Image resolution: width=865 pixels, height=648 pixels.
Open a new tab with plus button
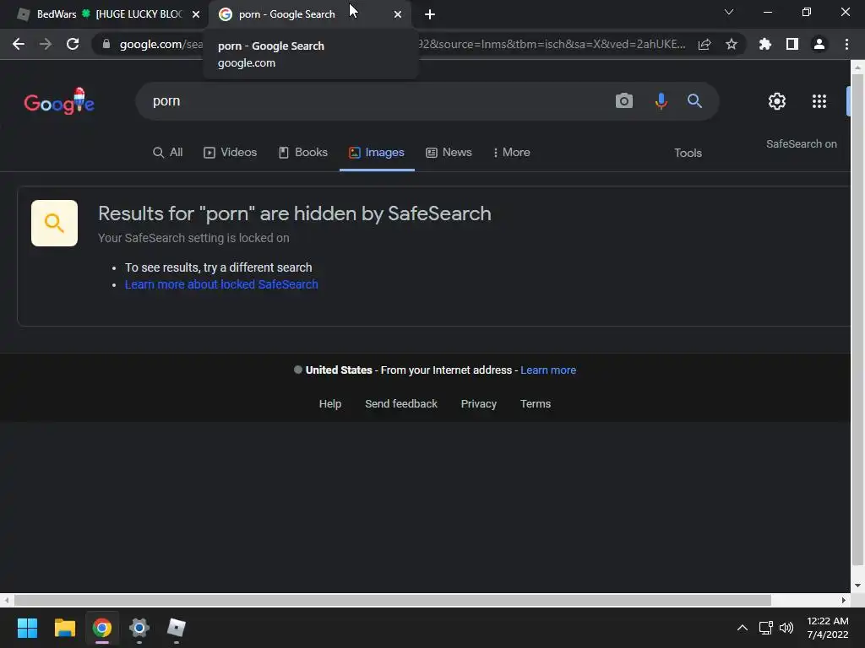click(x=430, y=15)
